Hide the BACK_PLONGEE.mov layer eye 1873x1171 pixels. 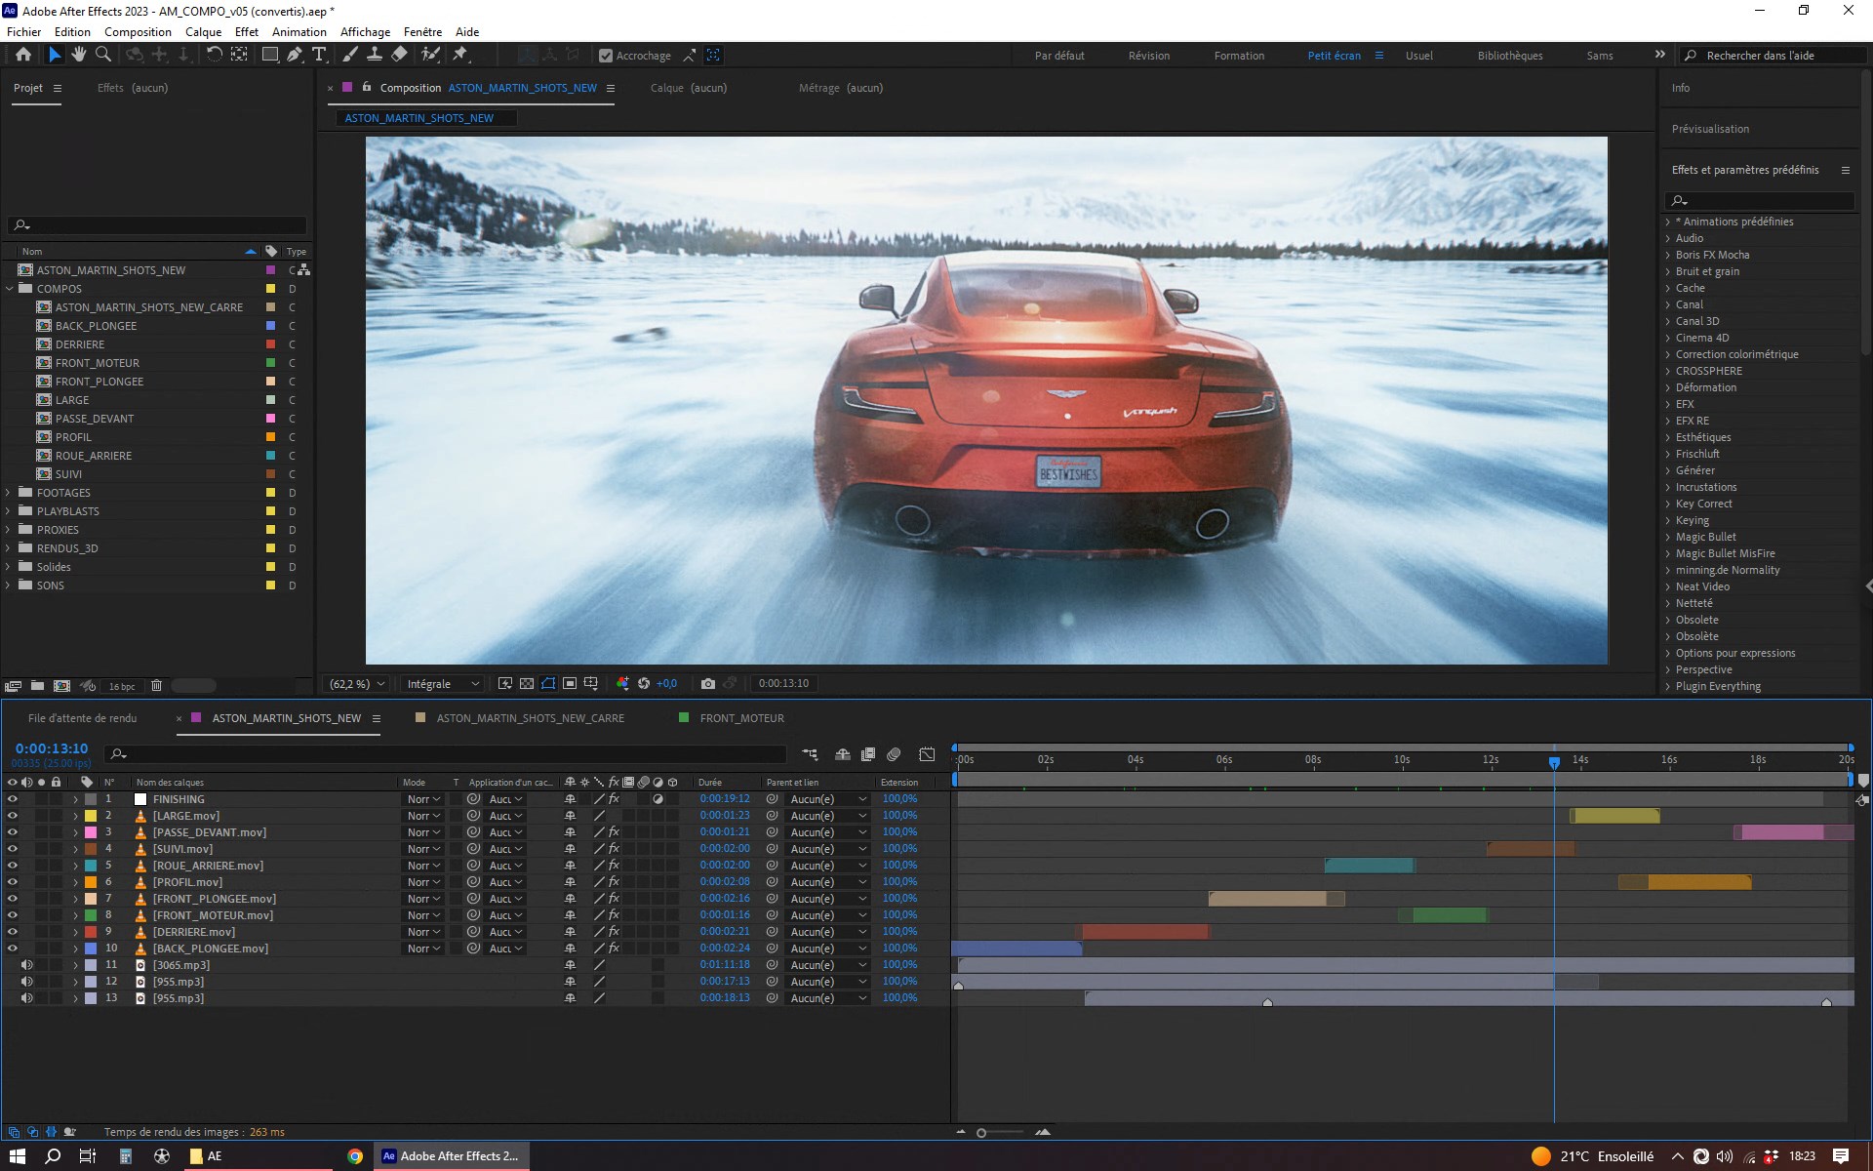[x=13, y=949]
